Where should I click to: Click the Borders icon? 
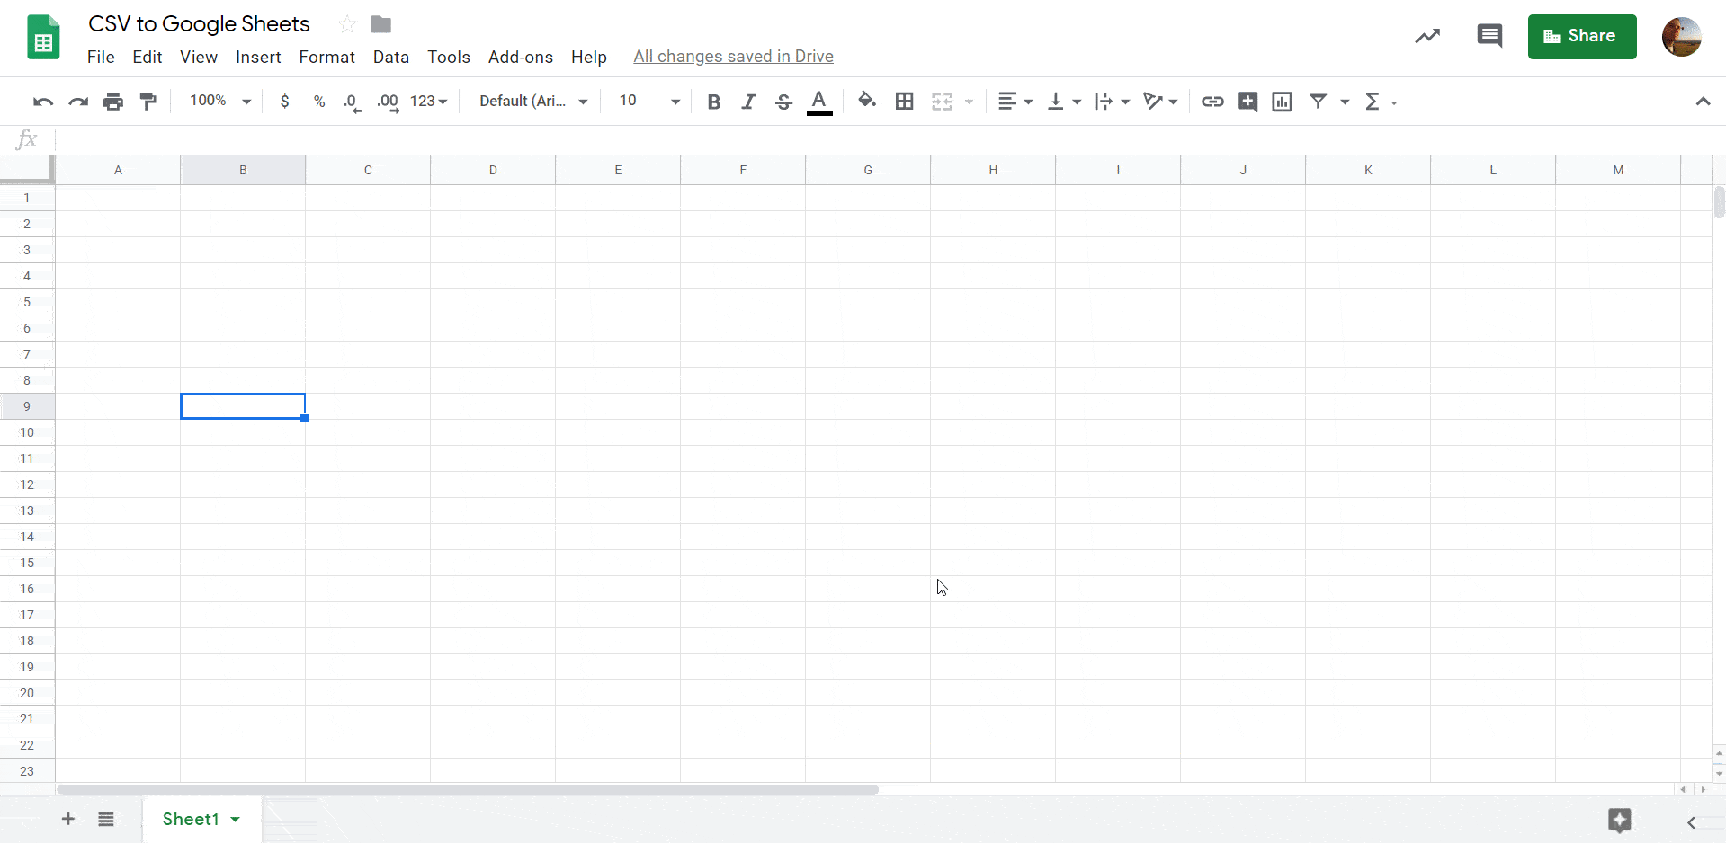pos(904,102)
